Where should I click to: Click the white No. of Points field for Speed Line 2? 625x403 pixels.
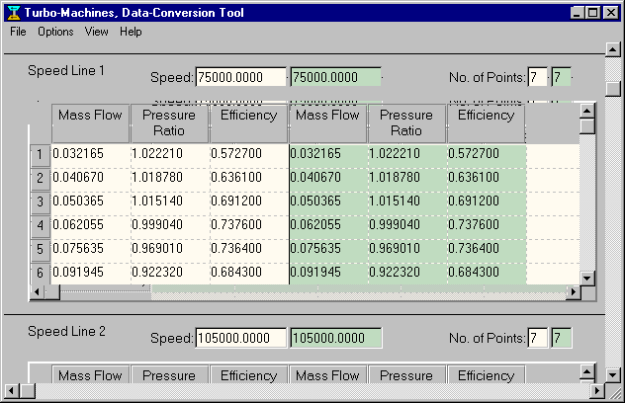pos(537,338)
